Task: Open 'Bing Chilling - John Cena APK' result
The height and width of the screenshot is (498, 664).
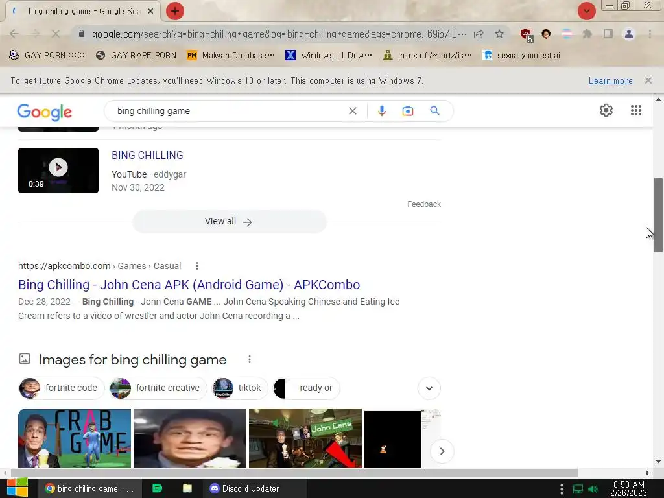Action: [x=189, y=285]
